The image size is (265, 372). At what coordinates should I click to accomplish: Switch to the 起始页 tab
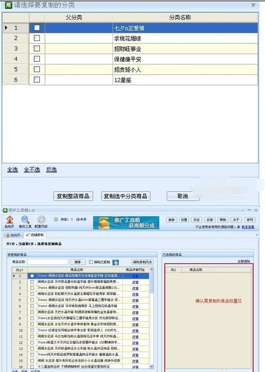(13, 235)
